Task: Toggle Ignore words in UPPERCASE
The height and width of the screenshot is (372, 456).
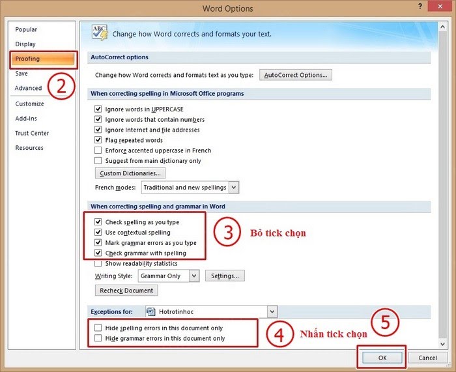Action: point(98,109)
